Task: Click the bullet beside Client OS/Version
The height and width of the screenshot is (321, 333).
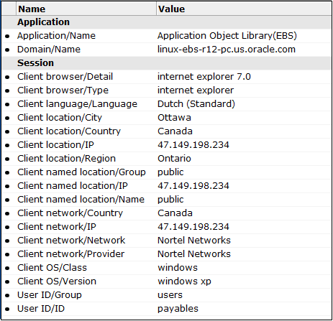Action: tap(7, 282)
